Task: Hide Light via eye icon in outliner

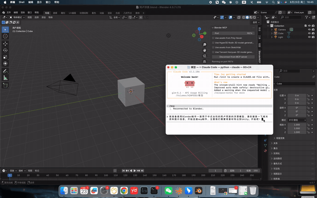Action: click(x=309, y=37)
